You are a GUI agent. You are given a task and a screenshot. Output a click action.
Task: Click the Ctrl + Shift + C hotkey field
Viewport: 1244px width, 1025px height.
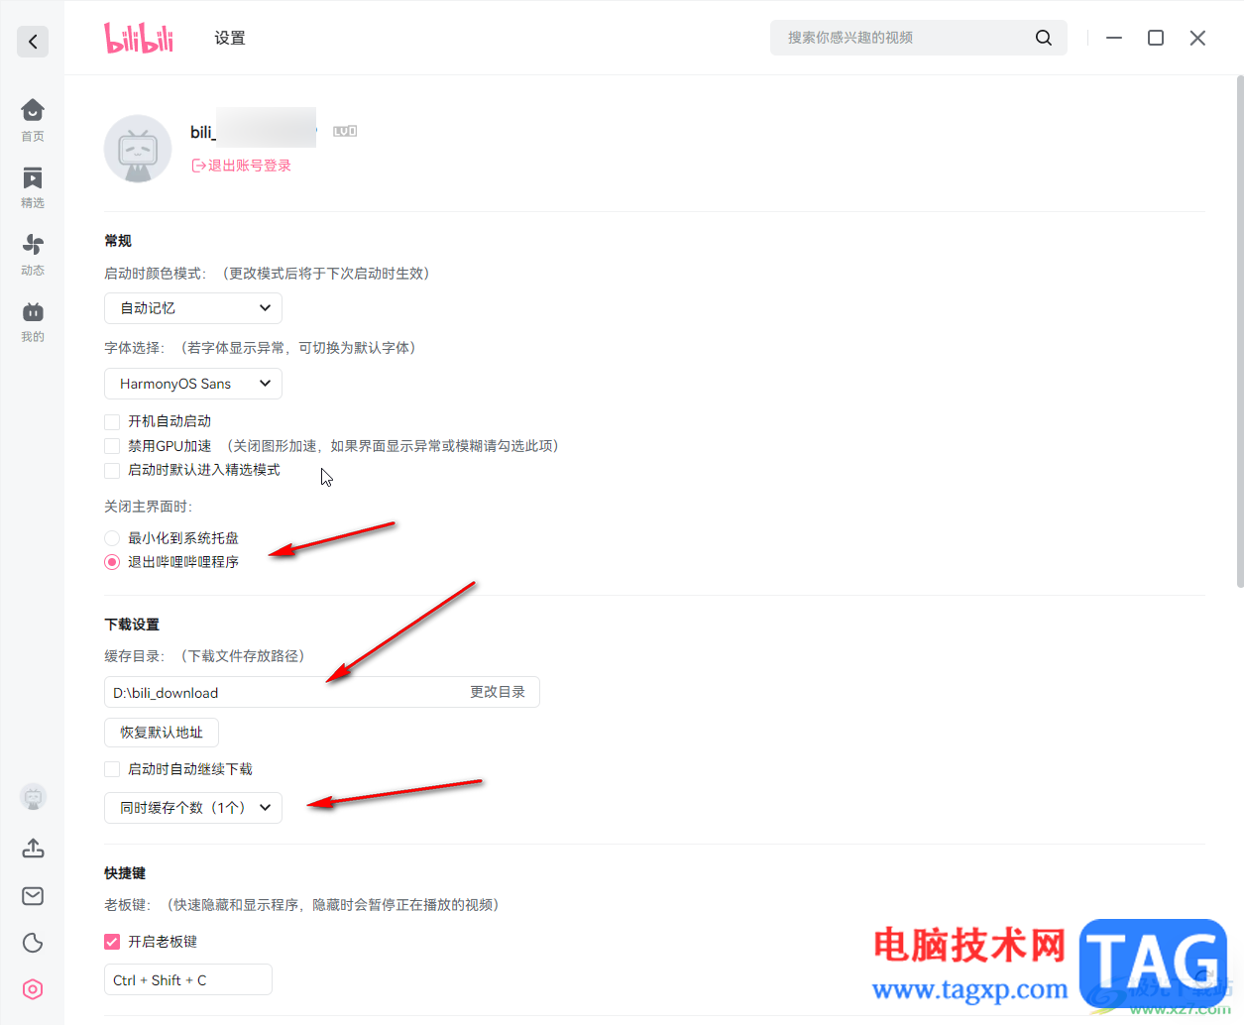(188, 980)
